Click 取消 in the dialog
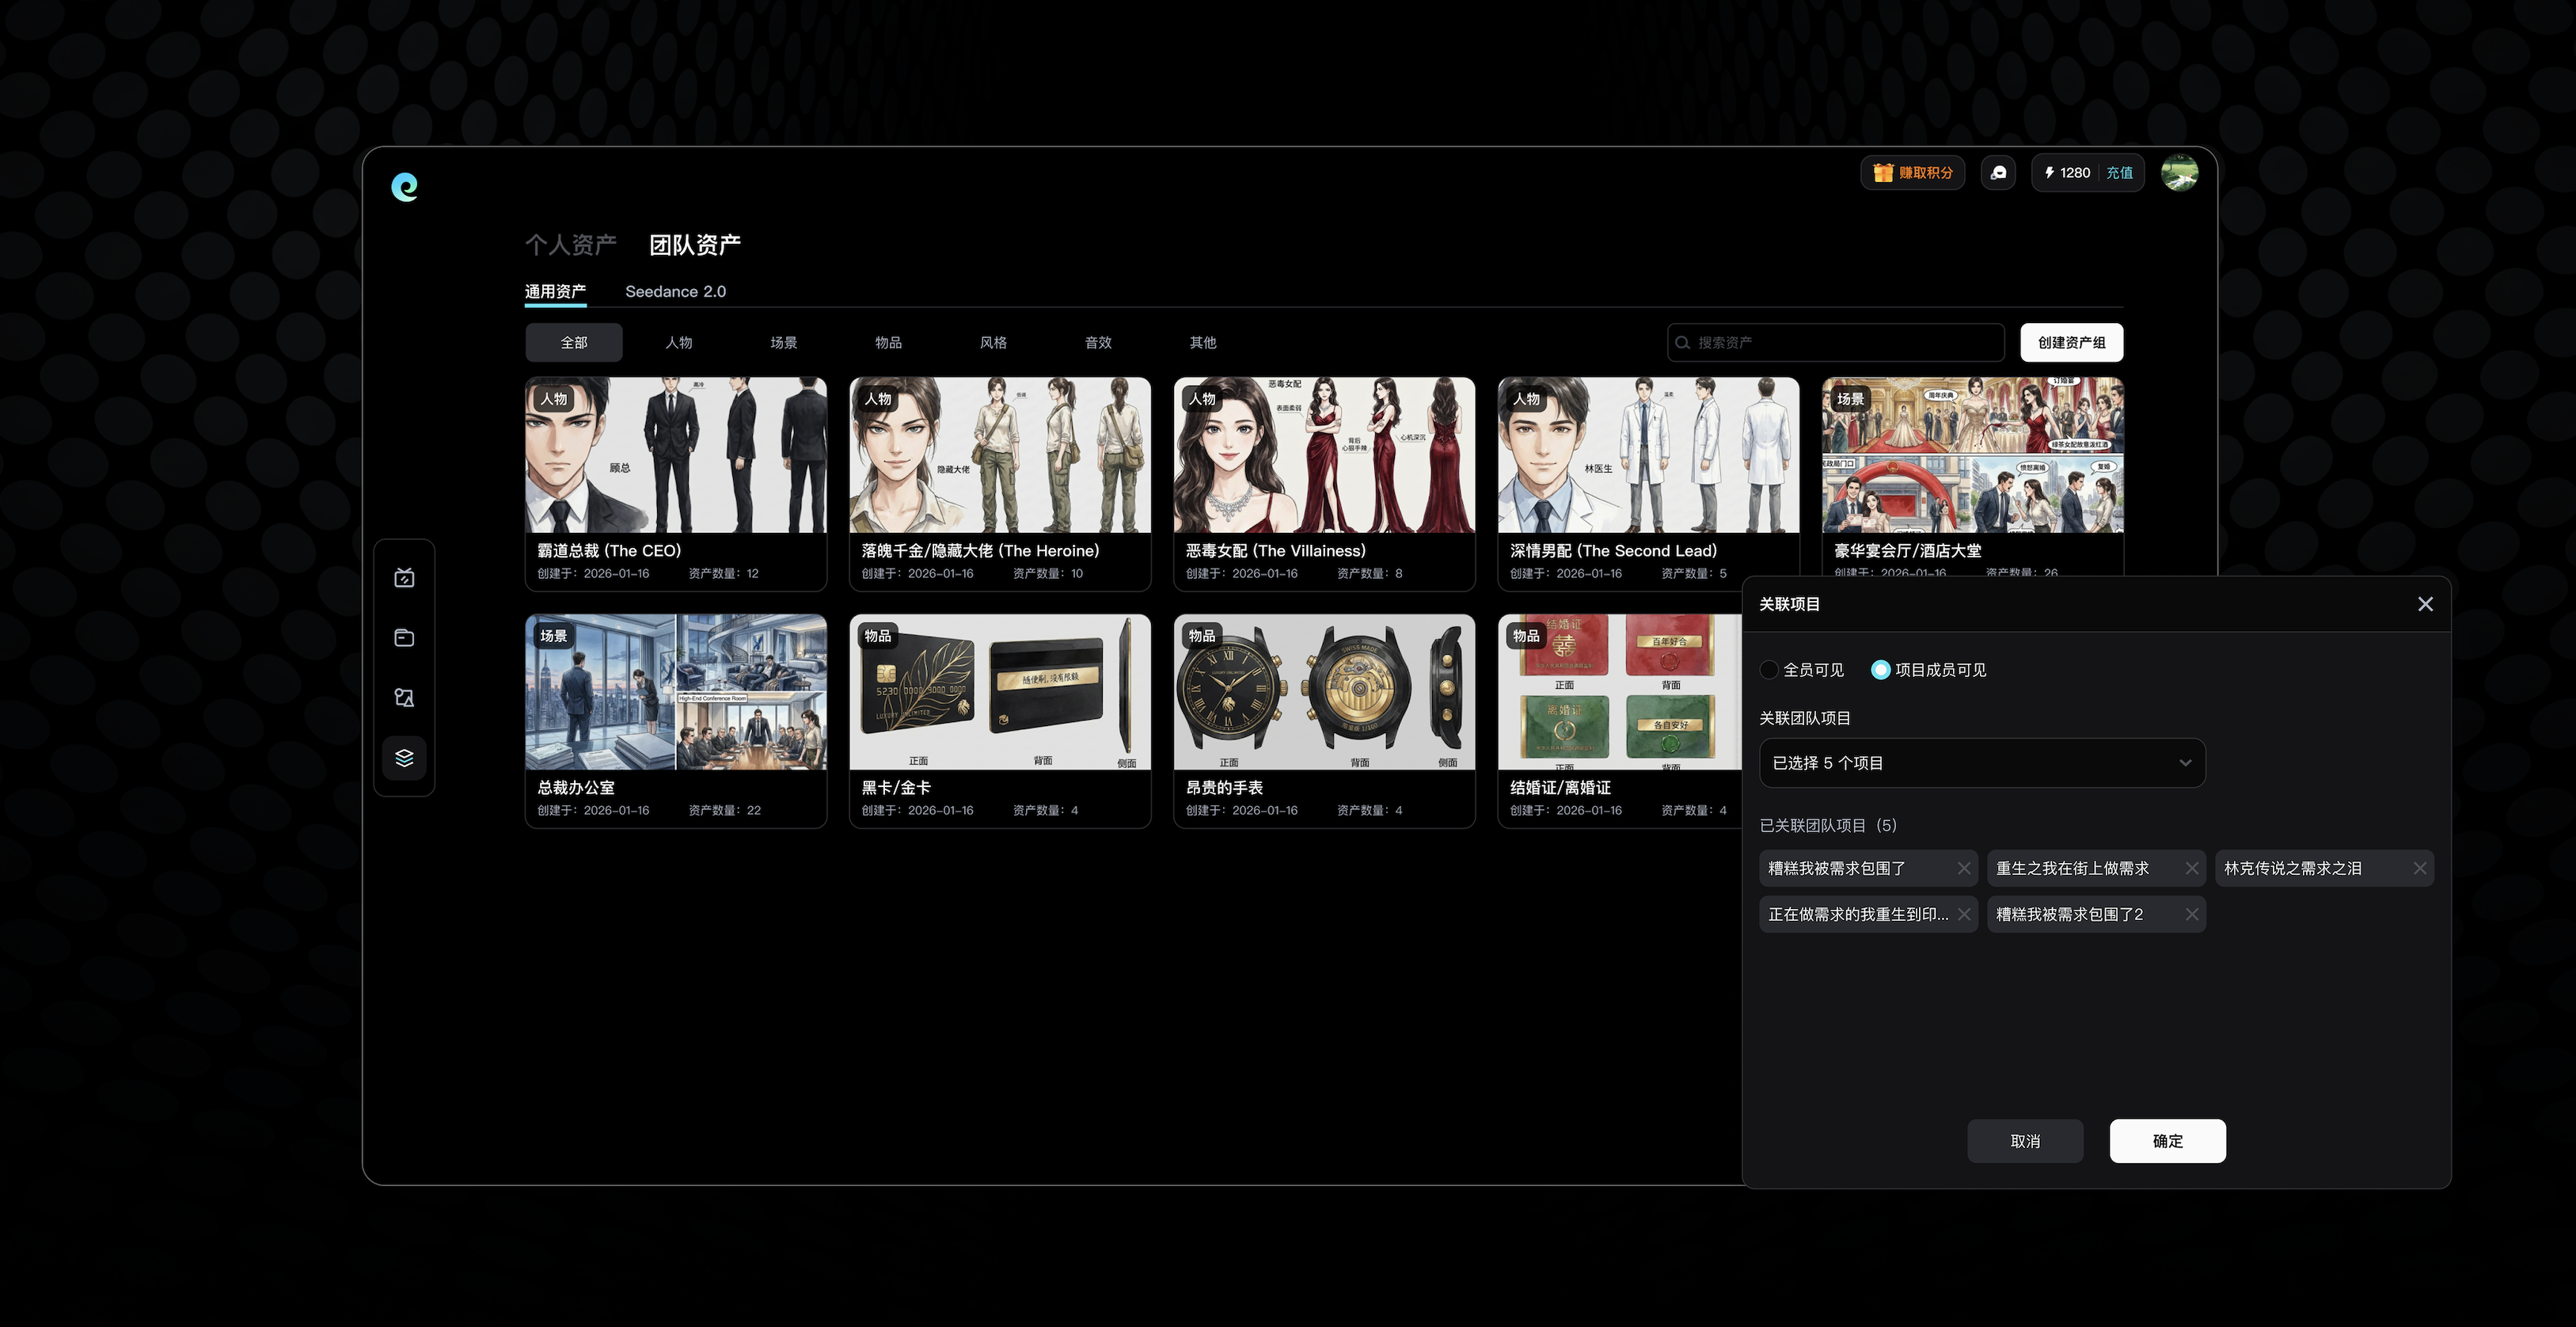This screenshot has width=2576, height=1327. 2024,1141
